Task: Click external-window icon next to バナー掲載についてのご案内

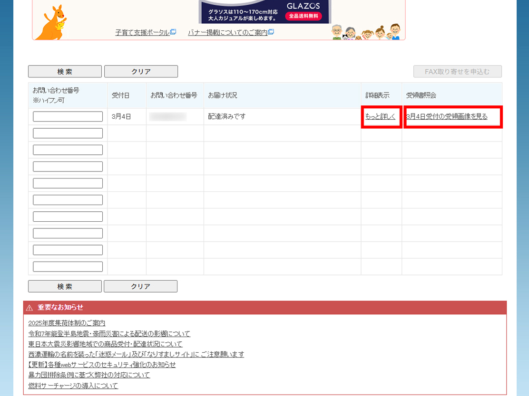Action: 271,32
